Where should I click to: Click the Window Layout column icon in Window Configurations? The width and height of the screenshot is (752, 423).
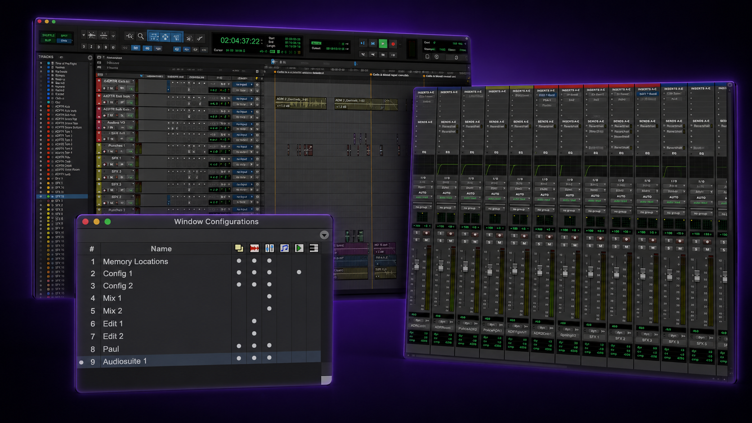click(x=239, y=248)
